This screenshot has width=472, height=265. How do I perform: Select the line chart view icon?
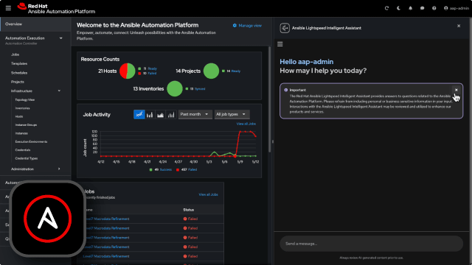[139, 115]
